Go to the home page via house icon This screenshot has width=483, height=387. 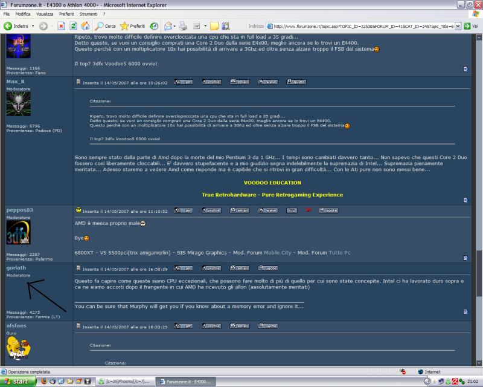pos(85,26)
